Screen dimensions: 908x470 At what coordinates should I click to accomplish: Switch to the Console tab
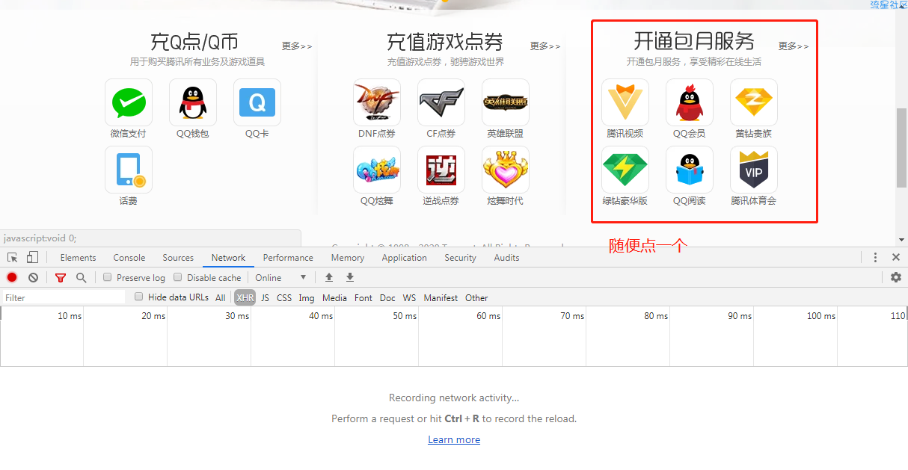(x=129, y=257)
